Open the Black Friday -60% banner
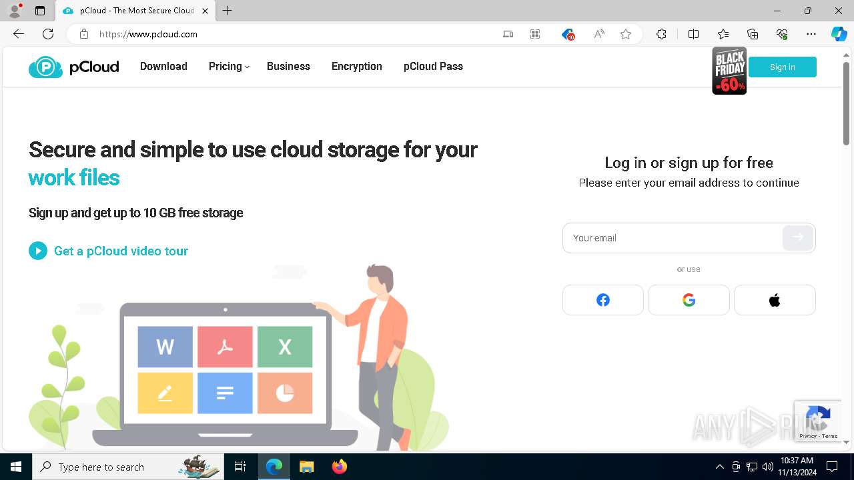Screen dimensions: 854x480 click(729, 71)
